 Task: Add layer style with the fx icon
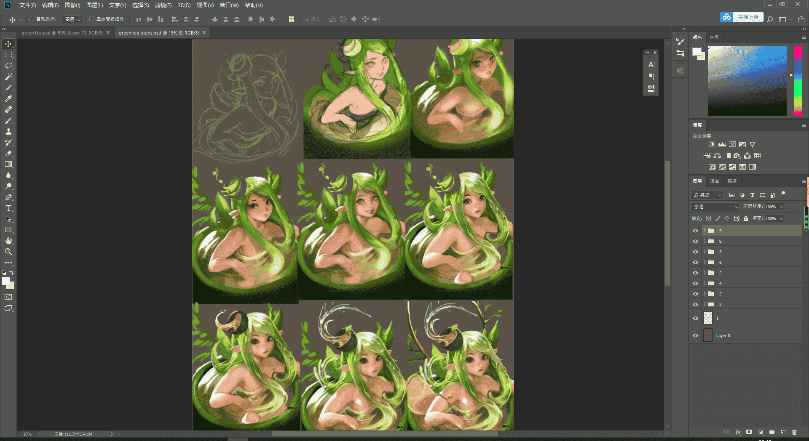(x=738, y=432)
